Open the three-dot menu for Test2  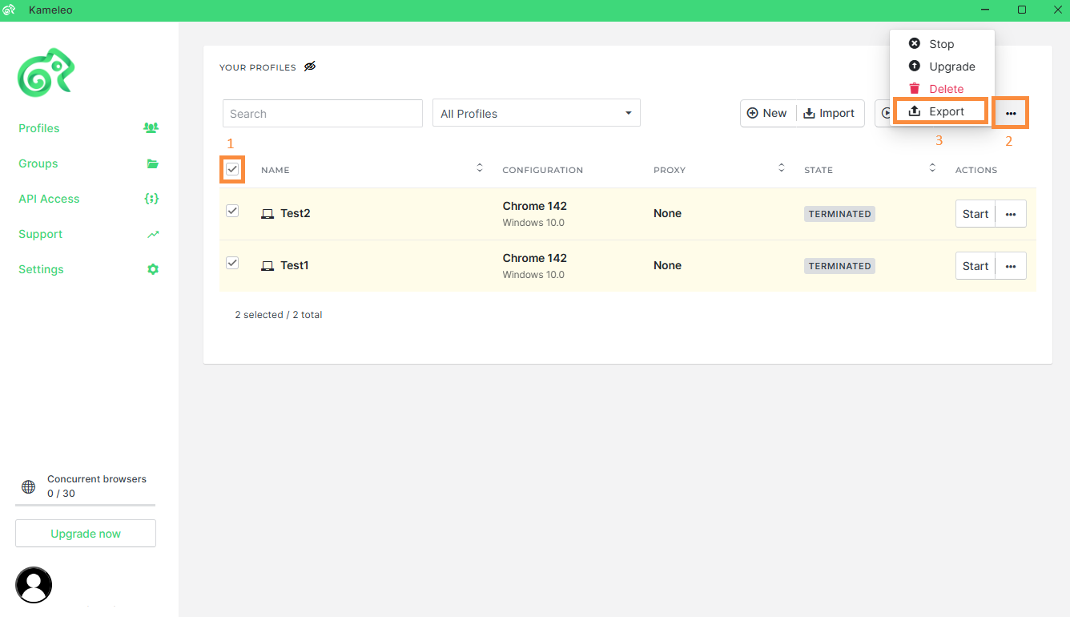[1011, 214]
